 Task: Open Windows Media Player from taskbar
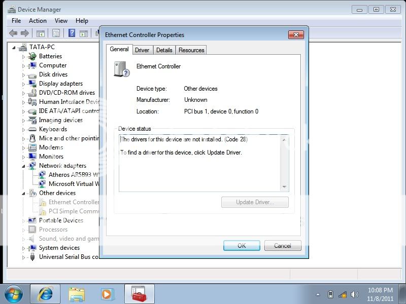pyautogui.click(x=107, y=294)
